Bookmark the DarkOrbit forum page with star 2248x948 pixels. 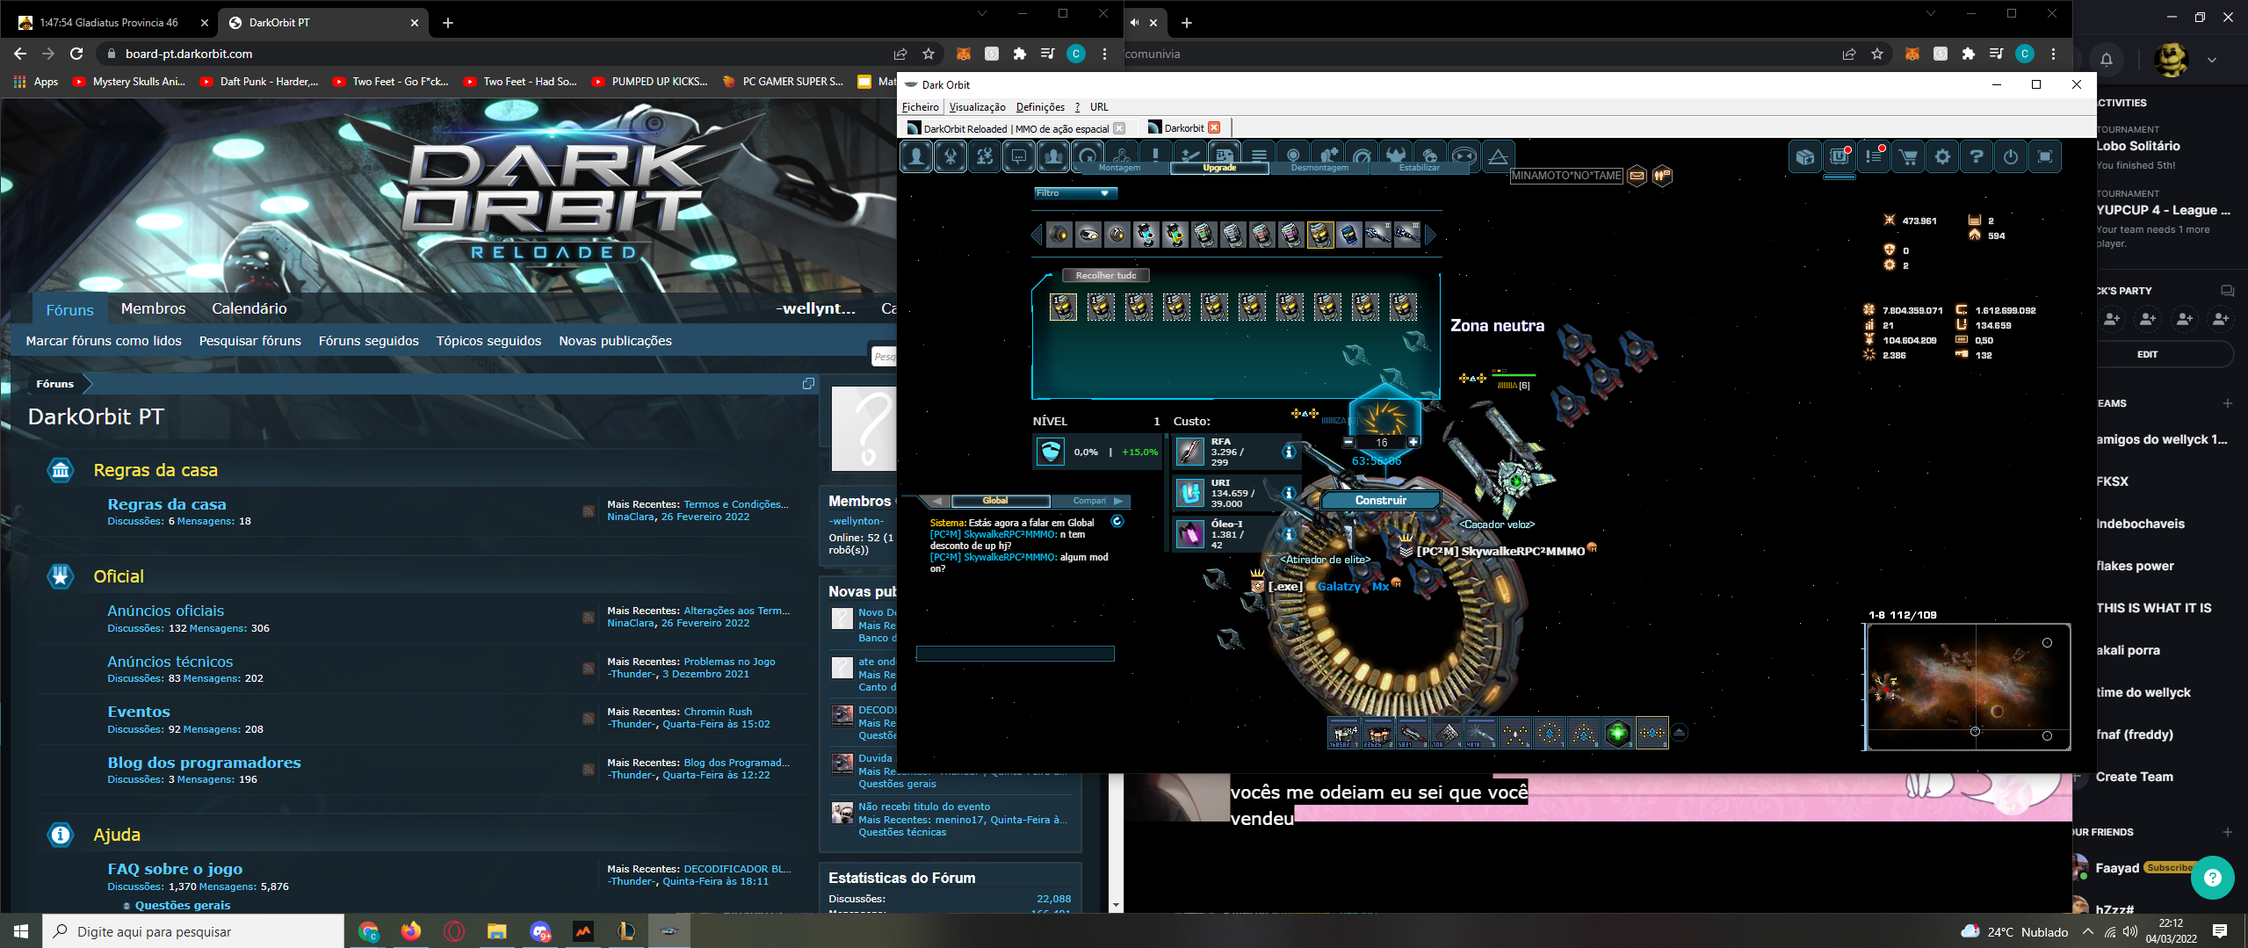(x=928, y=54)
